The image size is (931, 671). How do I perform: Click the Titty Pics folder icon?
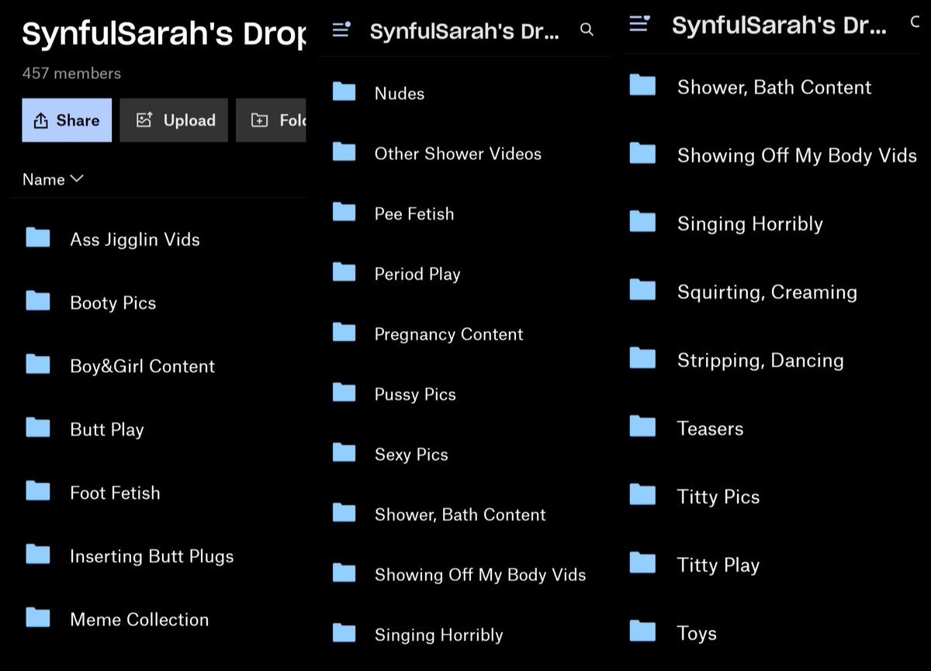642,495
